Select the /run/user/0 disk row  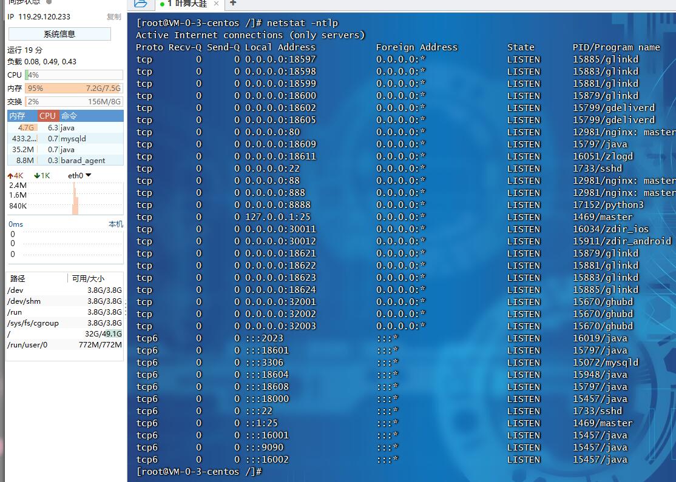(x=65, y=344)
